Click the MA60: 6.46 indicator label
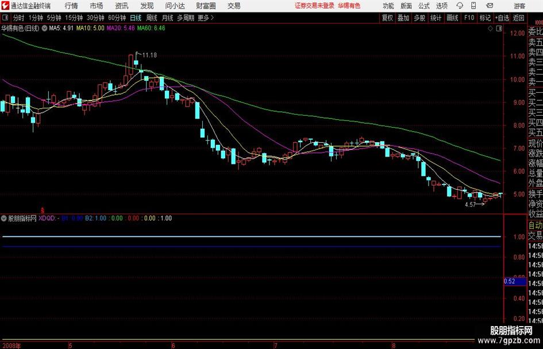 click(x=151, y=28)
